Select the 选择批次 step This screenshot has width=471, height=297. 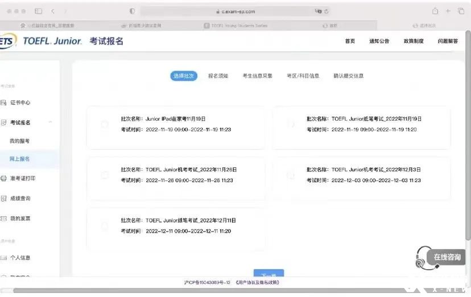tap(184, 76)
